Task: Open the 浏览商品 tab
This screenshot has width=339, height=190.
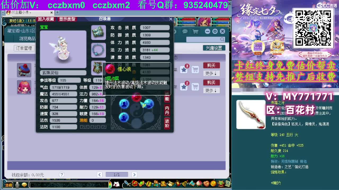Action: 27,39
